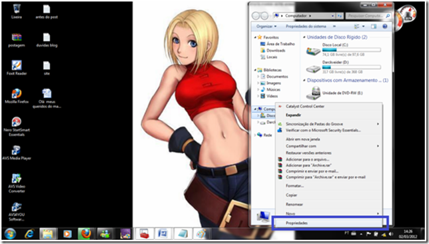Open the Organizar dropdown menu

pyautogui.click(x=266, y=26)
